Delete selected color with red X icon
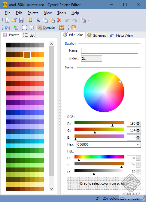This screenshot has height=202, width=146. click(59, 20)
